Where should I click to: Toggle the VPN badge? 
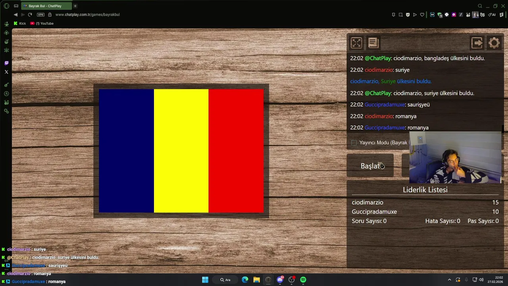[40, 15]
